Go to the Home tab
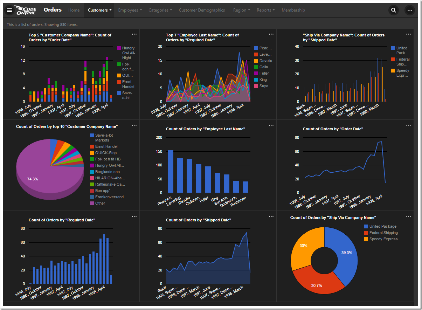The width and height of the screenshot is (422, 310). [x=74, y=10]
